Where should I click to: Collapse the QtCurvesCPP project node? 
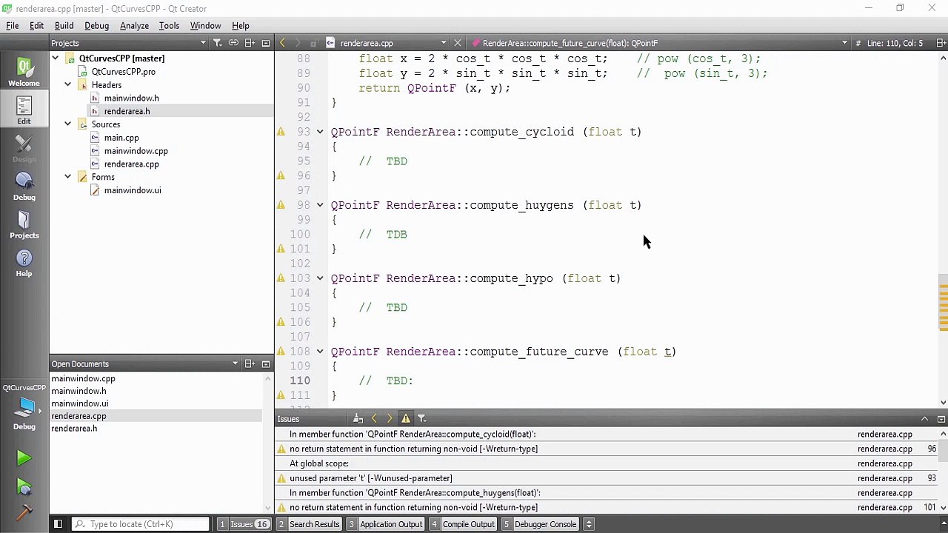(x=55, y=58)
